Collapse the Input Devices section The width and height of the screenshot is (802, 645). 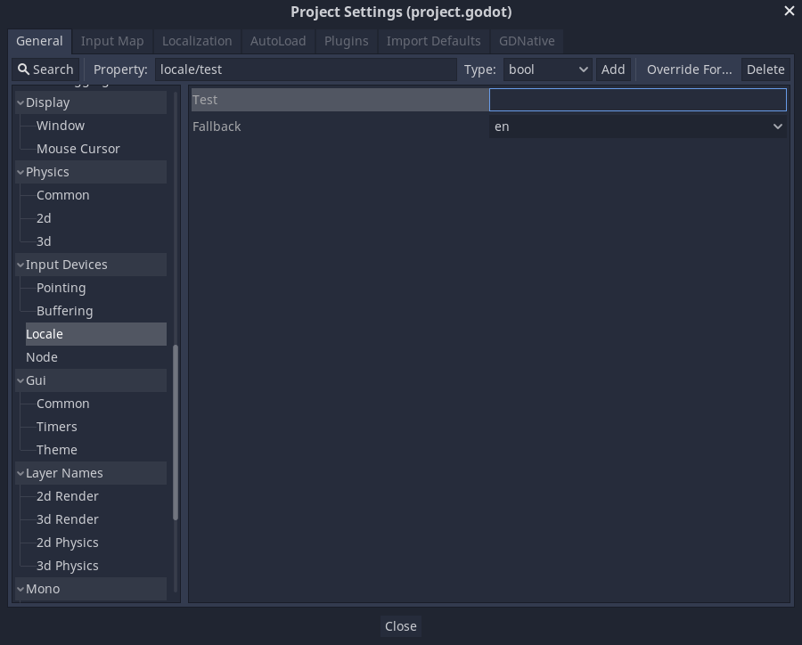click(x=20, y=265)
